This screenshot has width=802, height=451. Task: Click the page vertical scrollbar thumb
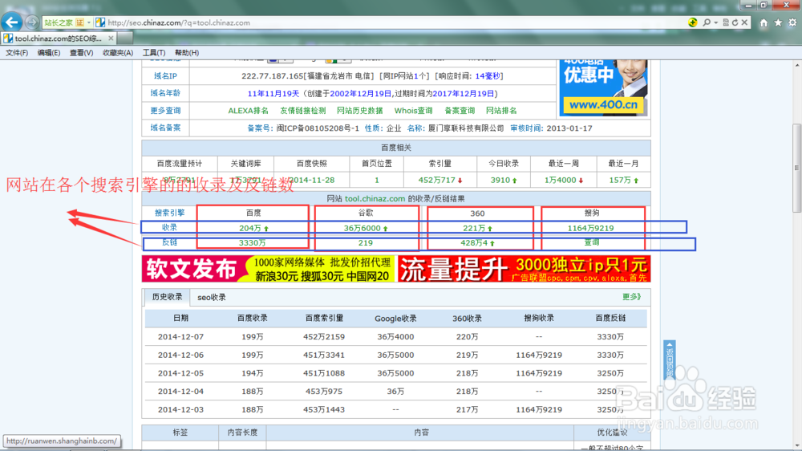[x=797, y=169]
